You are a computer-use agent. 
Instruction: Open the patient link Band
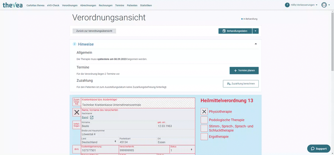(x=85, y=118)
